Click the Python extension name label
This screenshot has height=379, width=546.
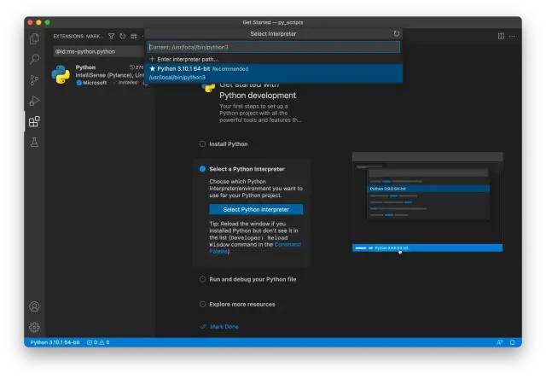point(85,67)
